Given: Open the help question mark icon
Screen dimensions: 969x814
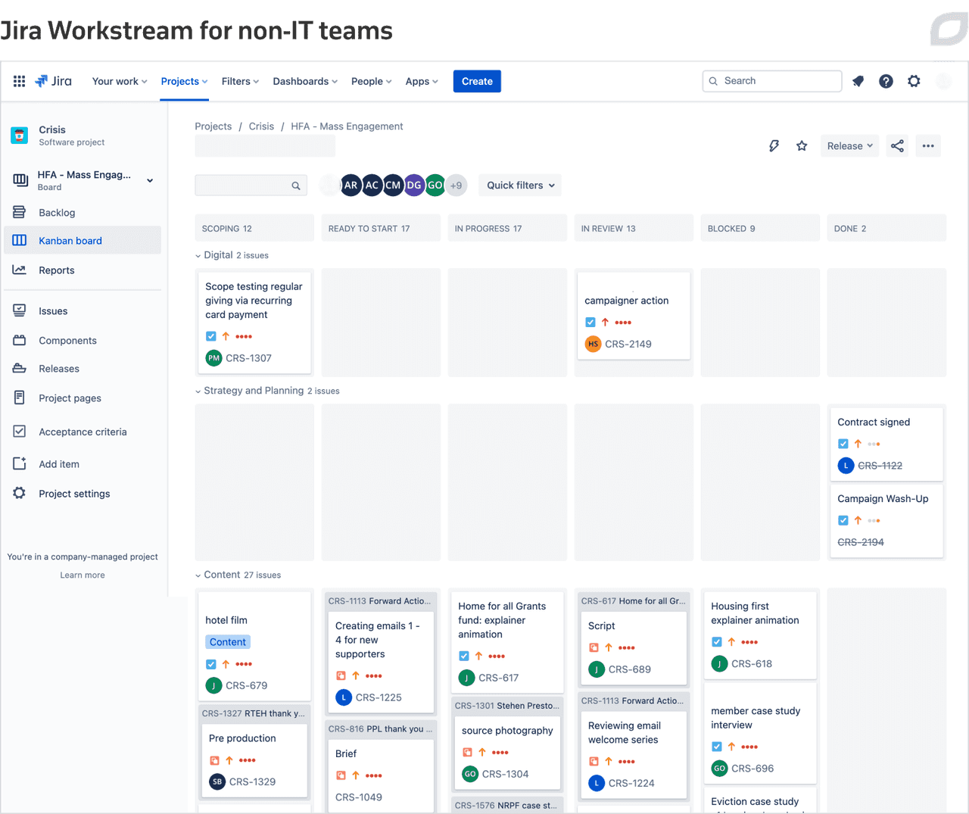Looking at the screenshot, I should 886,81.
